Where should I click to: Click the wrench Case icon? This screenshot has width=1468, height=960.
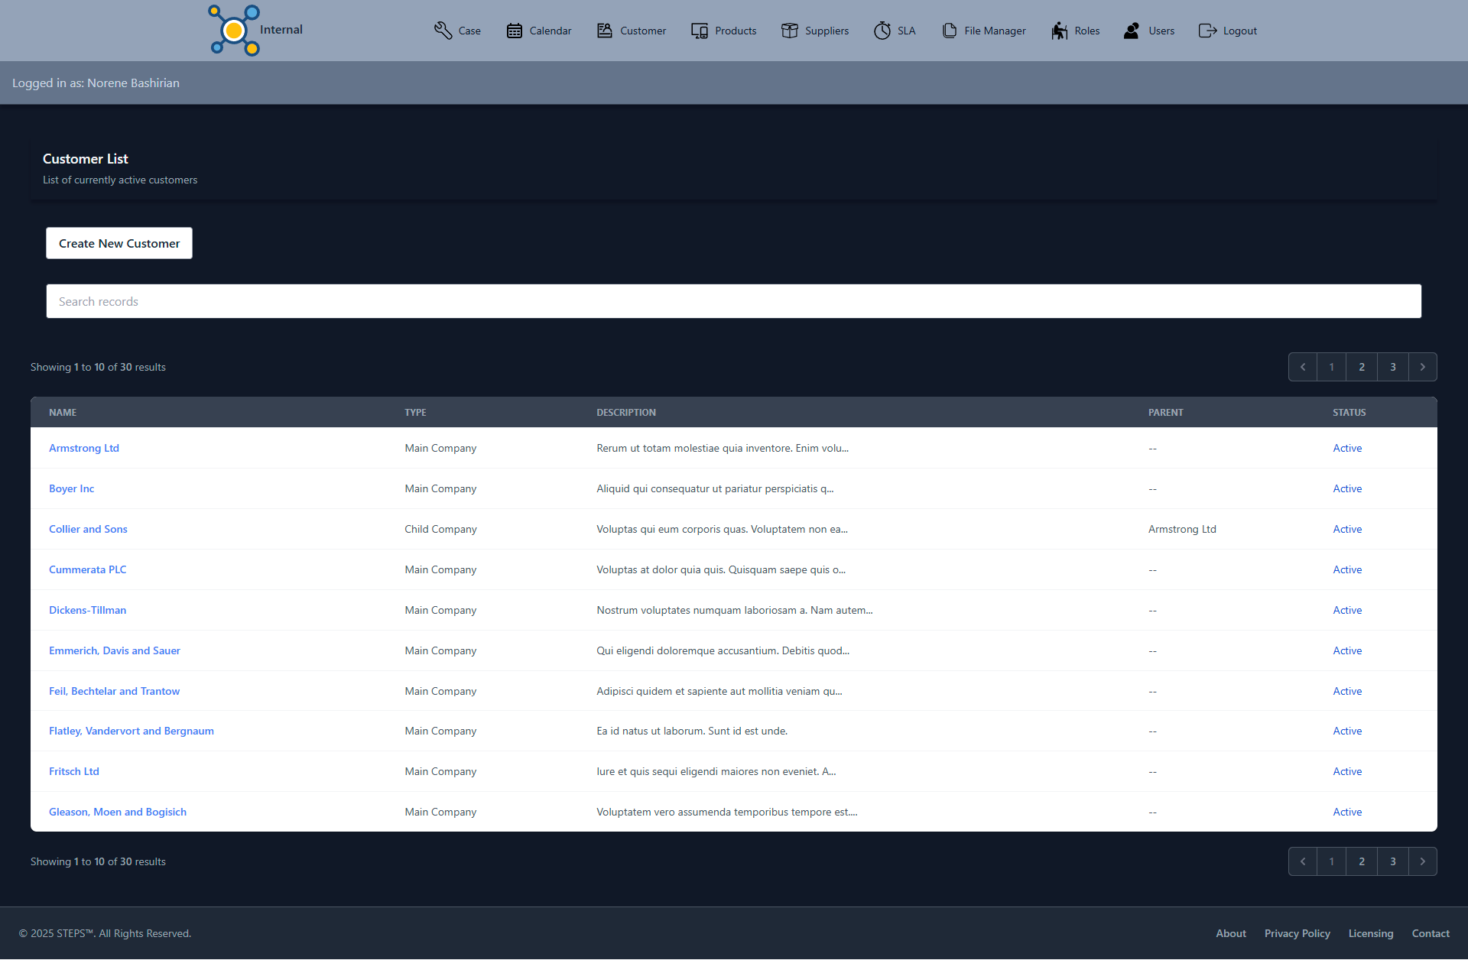(x=443, y=31)
